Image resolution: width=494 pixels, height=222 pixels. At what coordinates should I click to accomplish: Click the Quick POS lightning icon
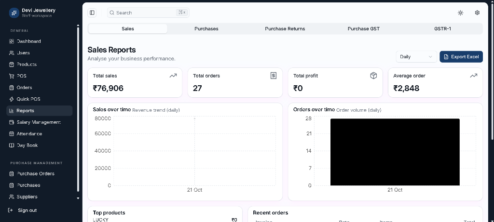12,99
